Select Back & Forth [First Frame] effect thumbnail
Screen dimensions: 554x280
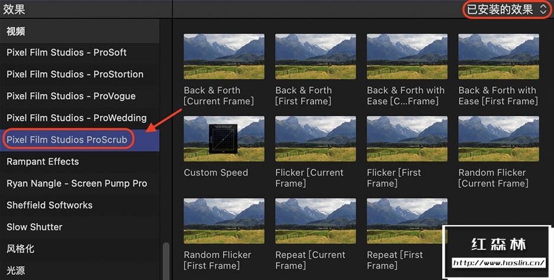[316, 57]
